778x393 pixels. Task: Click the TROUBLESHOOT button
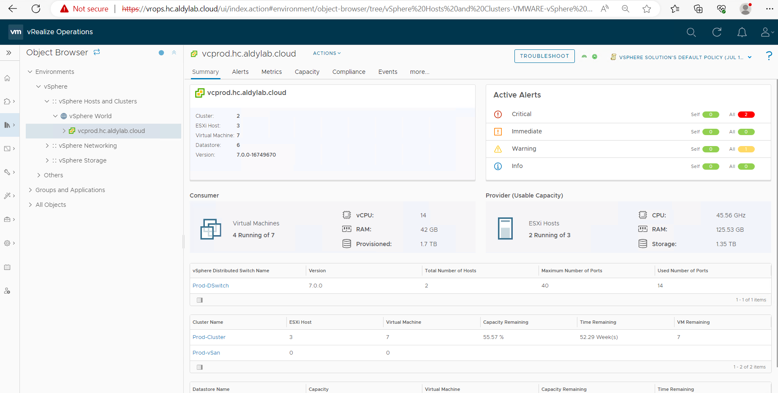pyautogui.click(x=544, y=56)
